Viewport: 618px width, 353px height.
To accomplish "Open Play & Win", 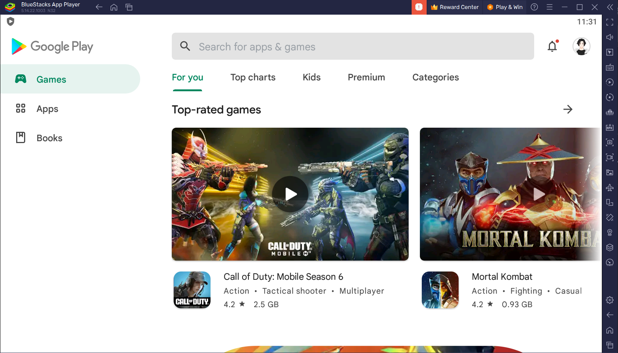I will tap(505, 7).
